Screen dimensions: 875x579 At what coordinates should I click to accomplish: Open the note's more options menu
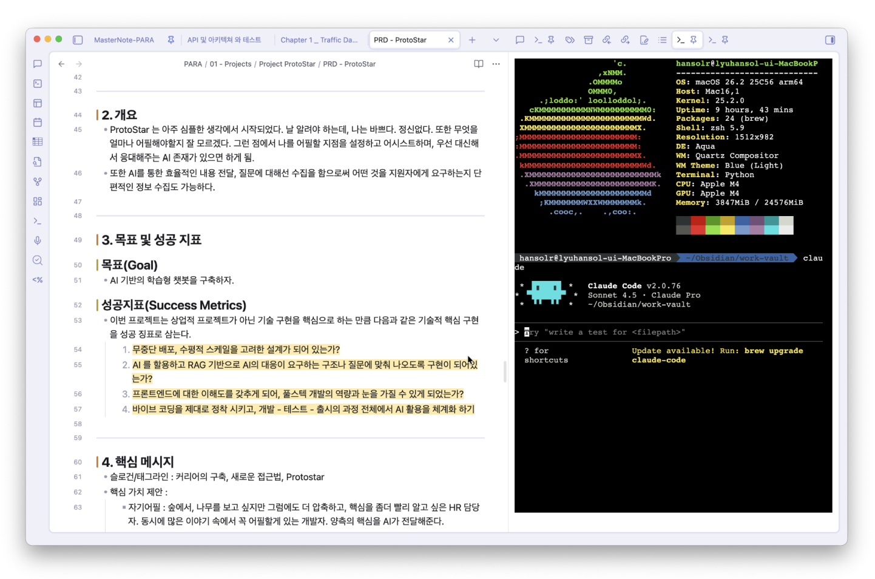tap(496, 64)
